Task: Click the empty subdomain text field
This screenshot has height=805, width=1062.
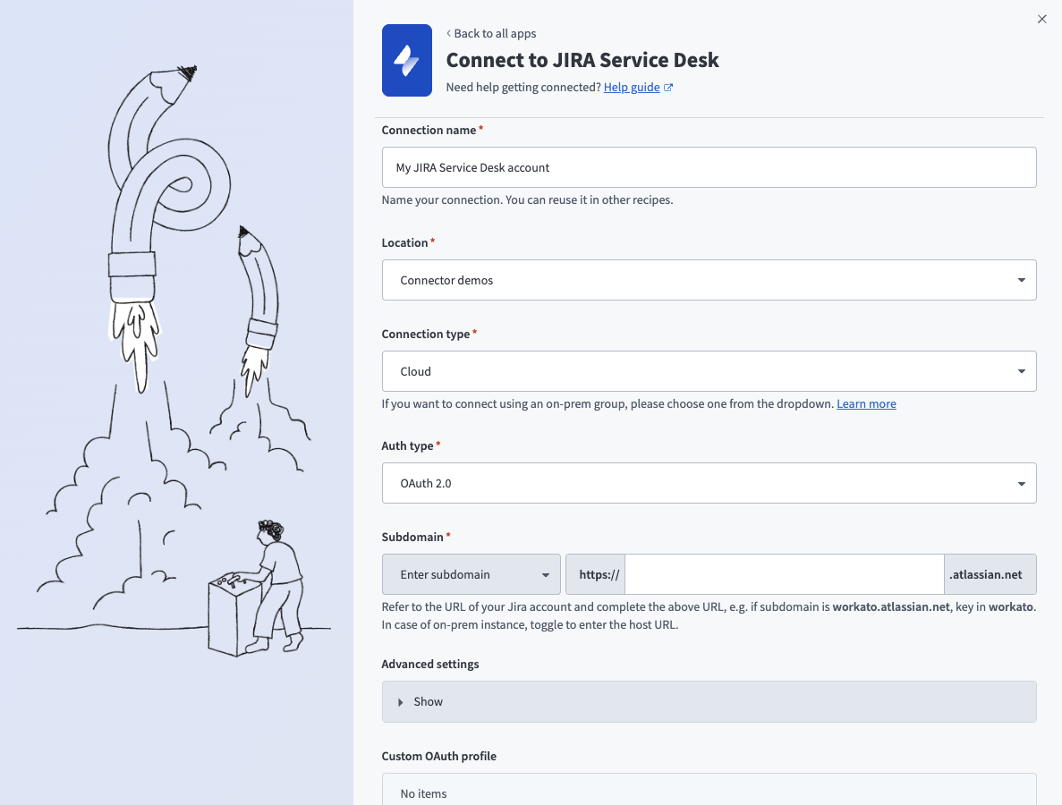Action: 784,574
